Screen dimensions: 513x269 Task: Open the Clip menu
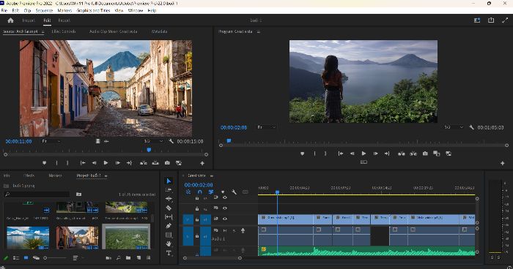(x=28, y=10)
